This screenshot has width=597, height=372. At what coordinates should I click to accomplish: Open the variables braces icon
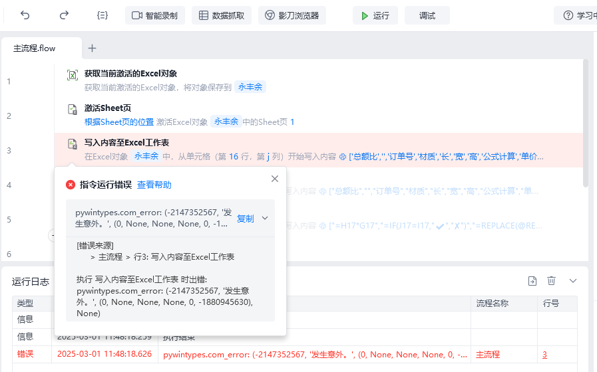pos(102,15)
